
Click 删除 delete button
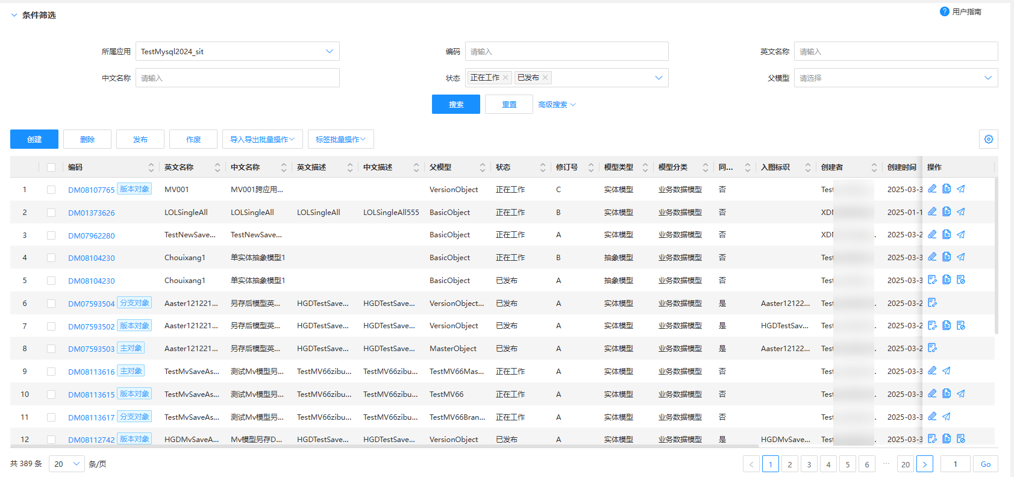tap(87, 139)
